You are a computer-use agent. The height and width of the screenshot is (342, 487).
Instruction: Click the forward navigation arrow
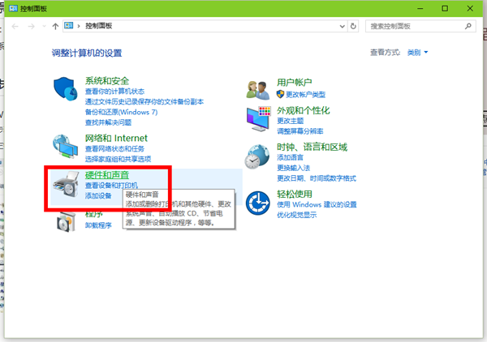(x=31, y=27)
